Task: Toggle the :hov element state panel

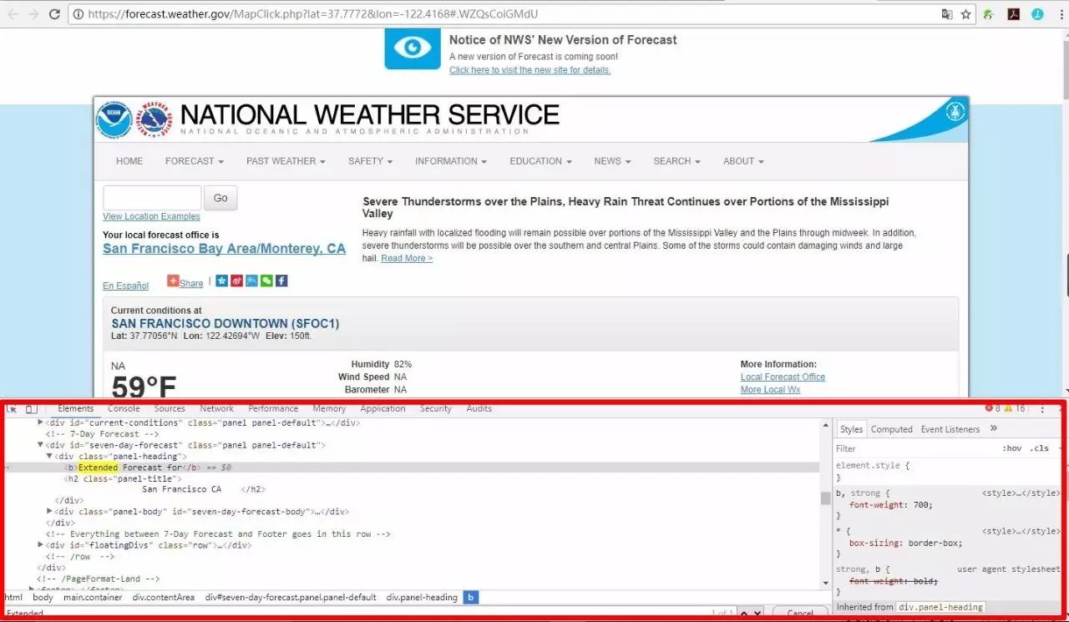Action: point(1011,449)
